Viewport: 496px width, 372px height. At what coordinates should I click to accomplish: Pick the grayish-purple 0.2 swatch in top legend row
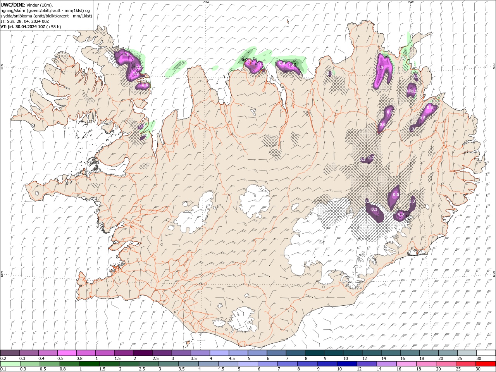pyautogui.click(x=10, y=353)
